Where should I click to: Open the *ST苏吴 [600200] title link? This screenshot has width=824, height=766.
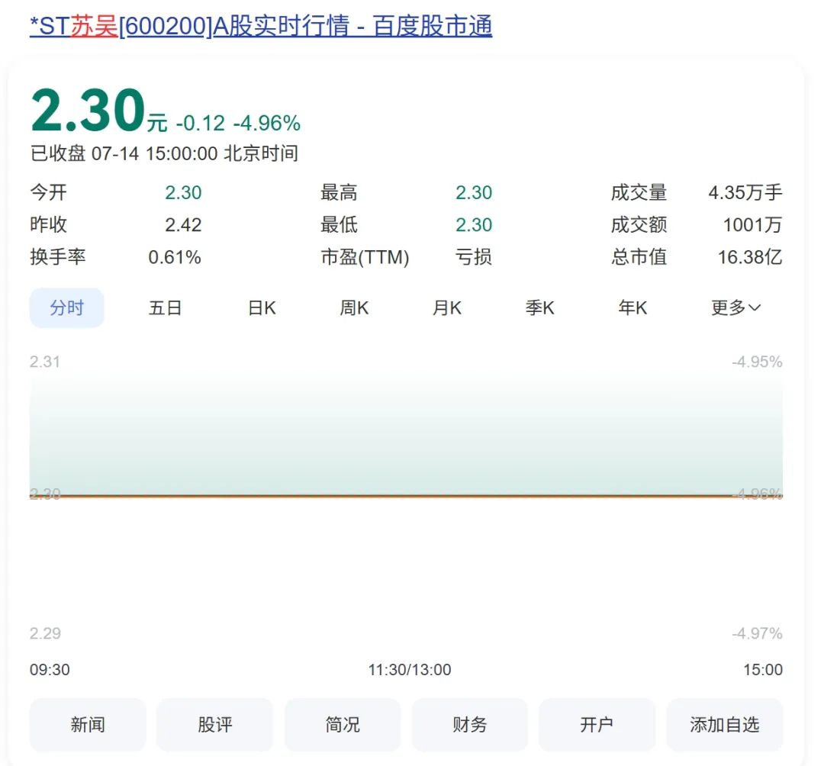(x=261, y=26)
